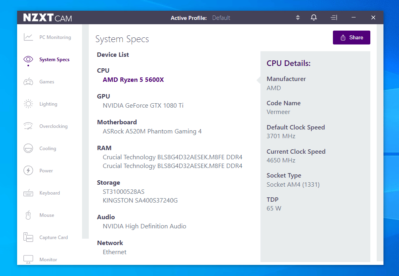Go to Keyboard section label
This screenshot has width=399, height=276.
click(50, 193)
